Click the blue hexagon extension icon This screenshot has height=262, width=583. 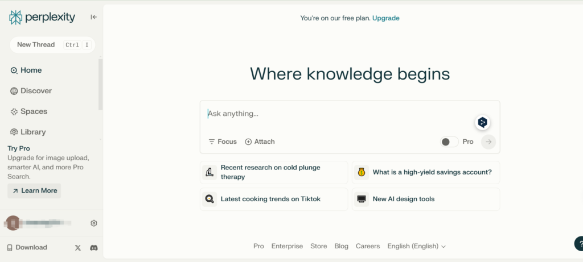[482, 122]
